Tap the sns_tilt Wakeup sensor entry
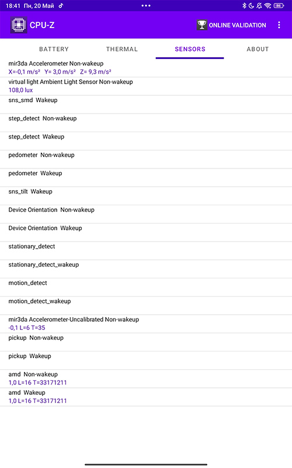292x468 pixels. [146, 196]
